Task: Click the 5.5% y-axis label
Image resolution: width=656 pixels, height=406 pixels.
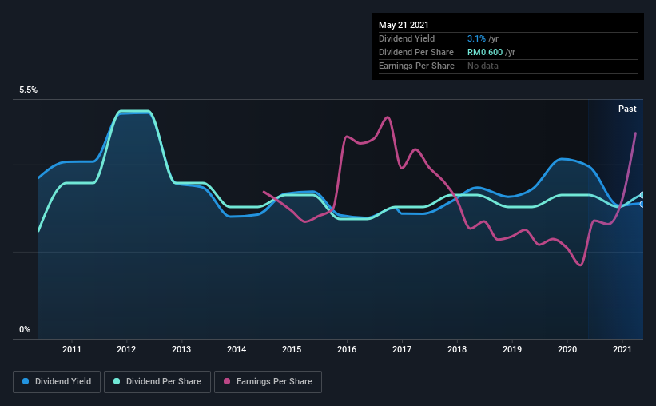Action: pos(28,90)
